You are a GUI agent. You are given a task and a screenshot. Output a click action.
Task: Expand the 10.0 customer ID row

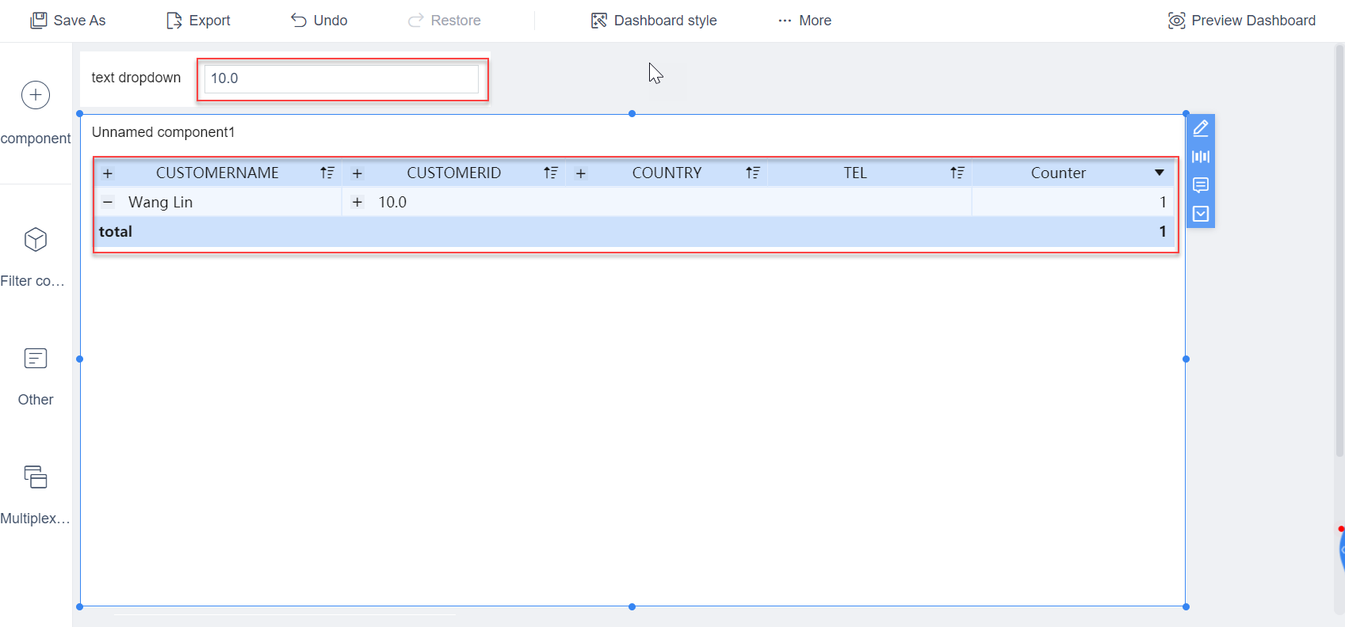coord(357,203)
